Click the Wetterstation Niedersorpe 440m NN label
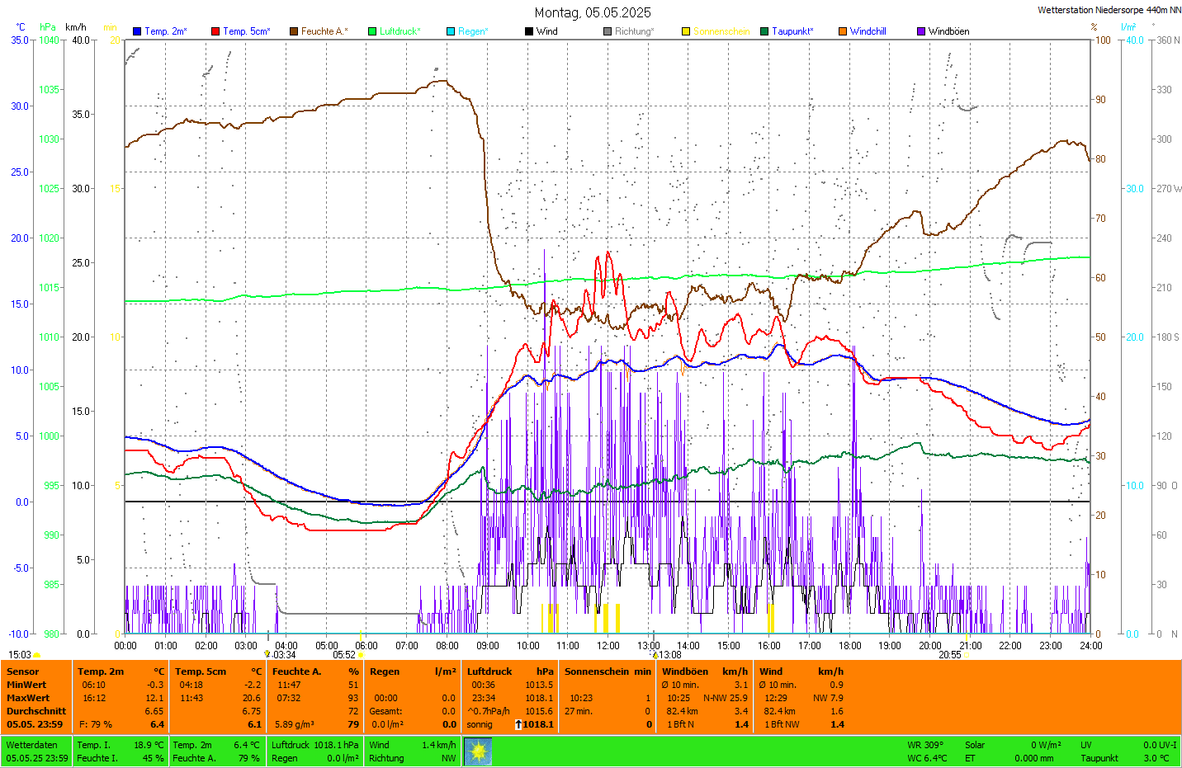 click(x=1109, y=10)
